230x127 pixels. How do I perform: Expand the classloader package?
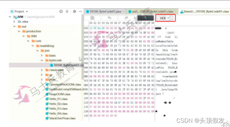42,70
